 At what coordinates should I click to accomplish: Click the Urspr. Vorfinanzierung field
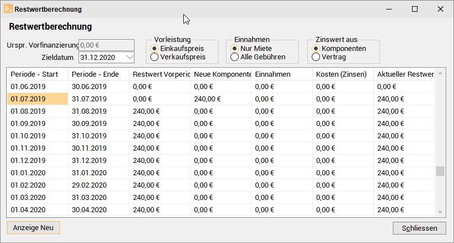tap(106, 45)
